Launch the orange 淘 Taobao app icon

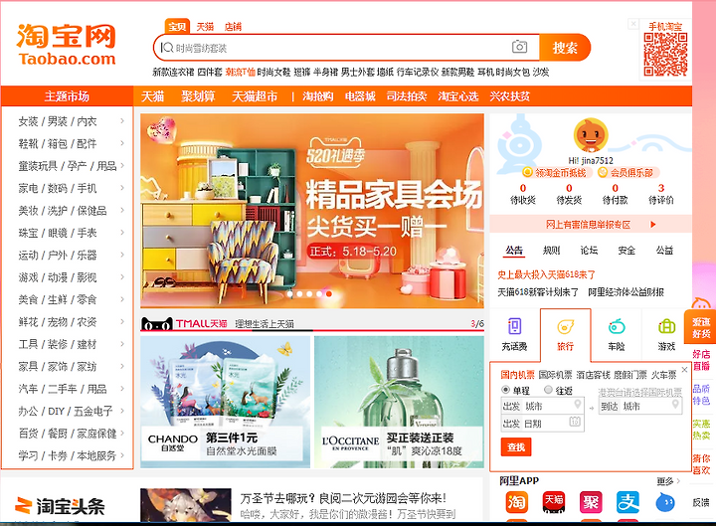(x=516, y=502)
